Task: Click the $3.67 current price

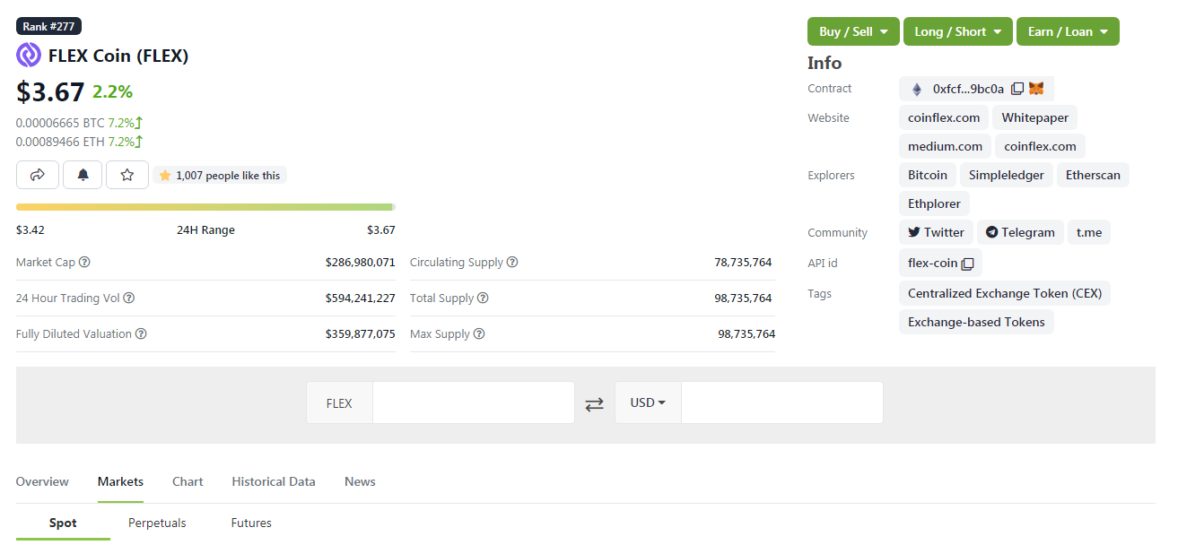Action: [50, 91]
